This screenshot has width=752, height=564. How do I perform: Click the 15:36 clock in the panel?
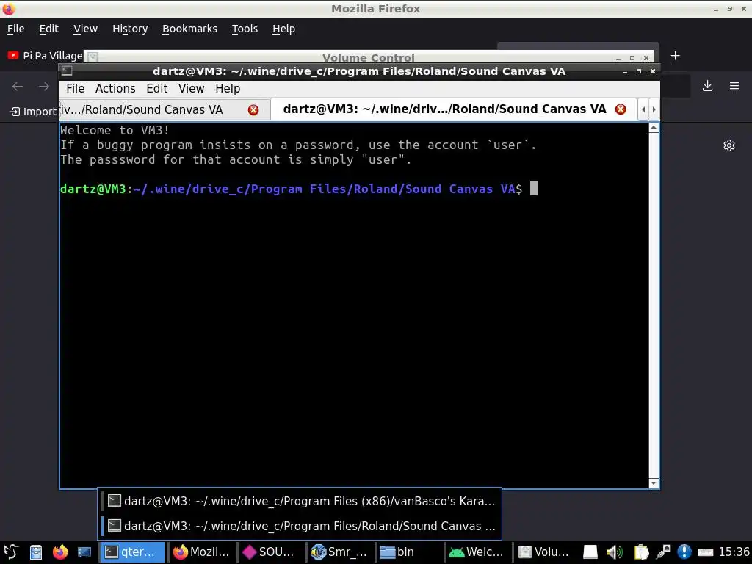[734, 552]
